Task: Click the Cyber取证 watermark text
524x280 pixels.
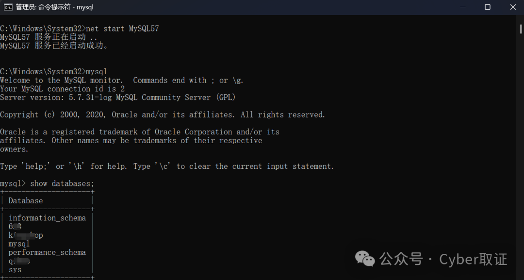Action: (473, 259)
